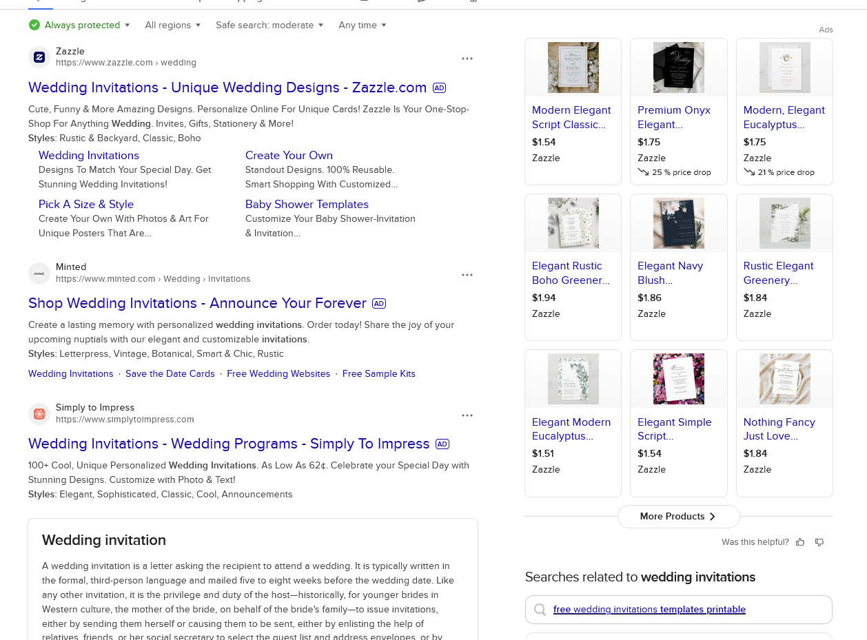
Task: Click Minted's Wedding Invitations sitelink
Action: [x=70, y=373]
